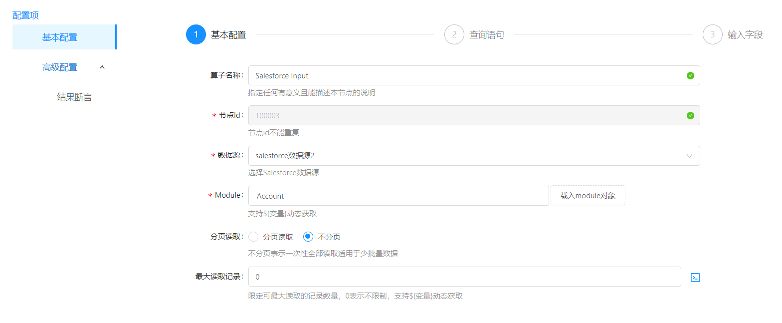Focus the 最大读取记录 input field
Screen dimensions: 782x323
(x=464, y=277)
